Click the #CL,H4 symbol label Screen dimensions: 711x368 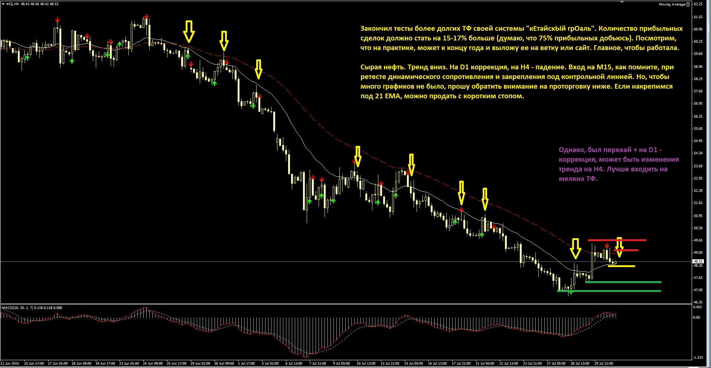[13, 4]
